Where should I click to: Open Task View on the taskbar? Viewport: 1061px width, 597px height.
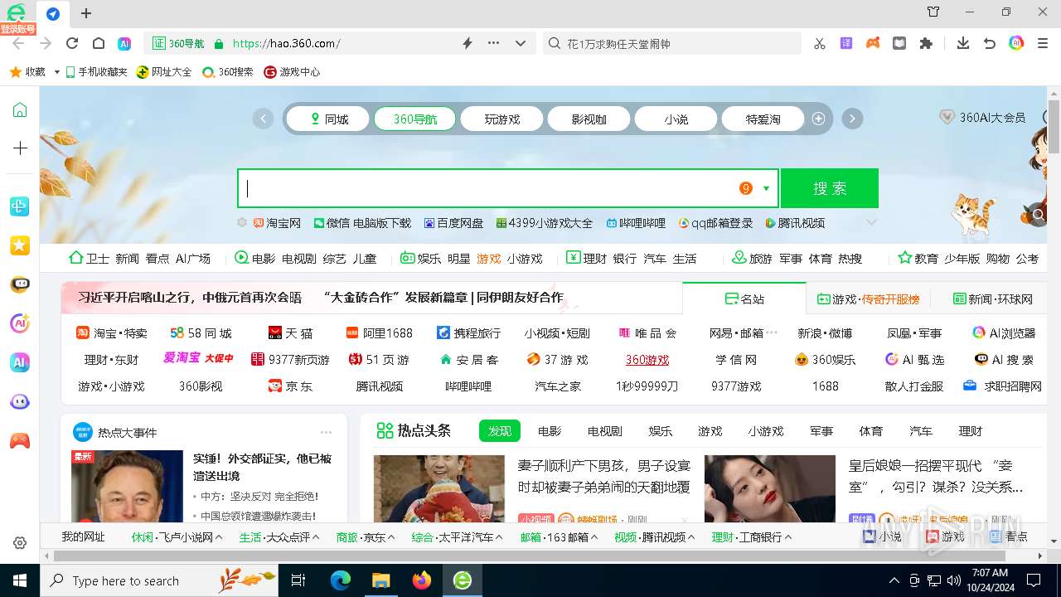coord(298,580)
